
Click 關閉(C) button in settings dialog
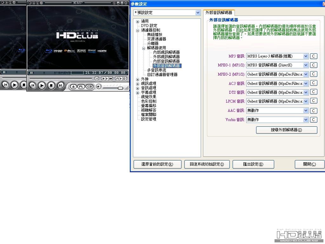[309, 164]
